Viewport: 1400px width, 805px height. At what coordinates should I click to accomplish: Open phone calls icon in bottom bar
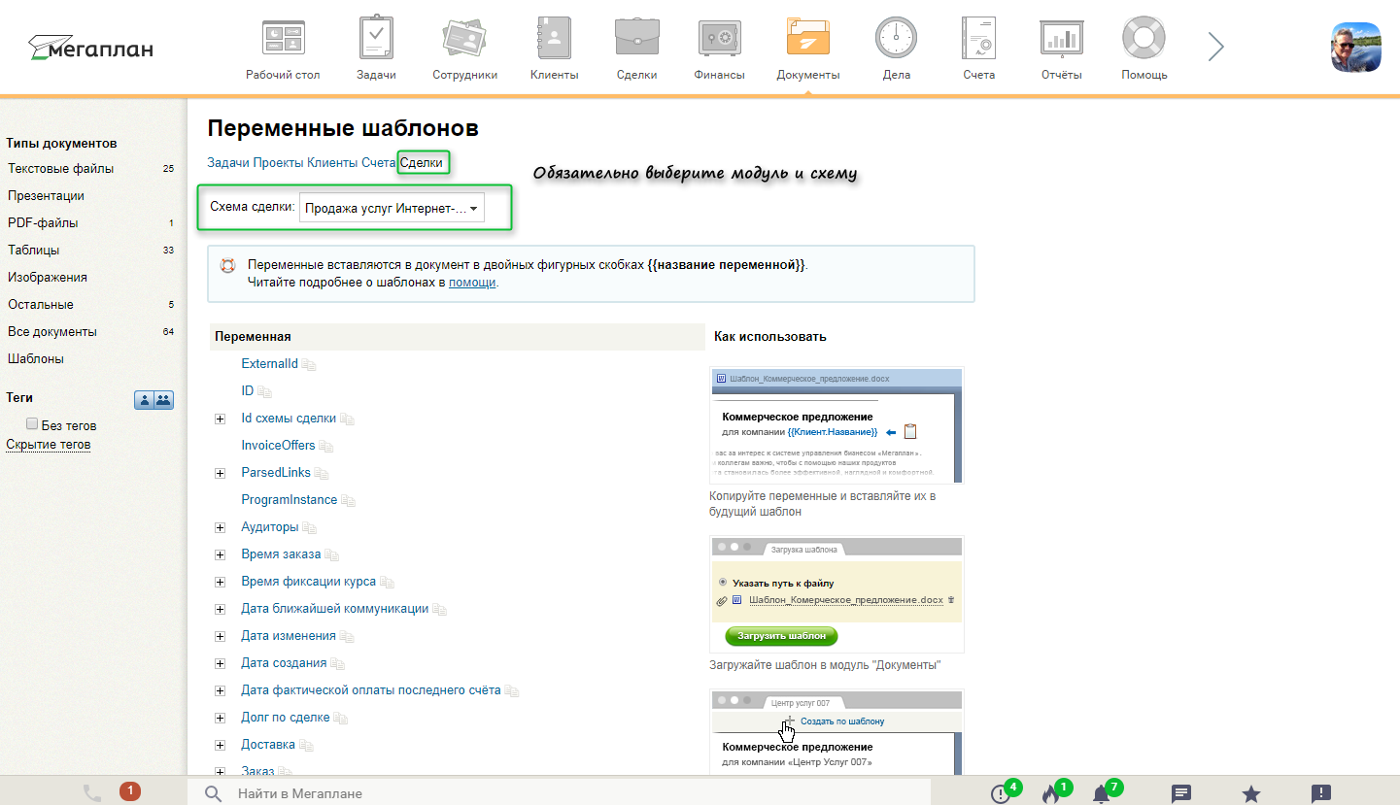tap(92, 793)
